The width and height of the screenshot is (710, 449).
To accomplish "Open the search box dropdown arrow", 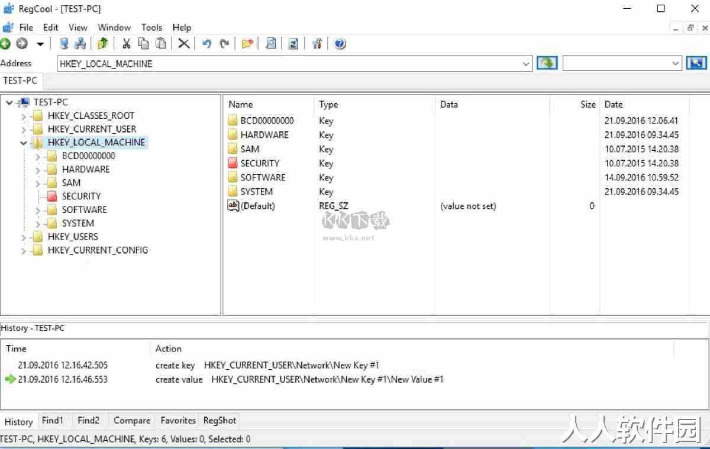I will point(676,63).
